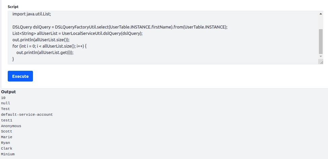Click the script editor scrollbar thumb
Image resolution: width=328 pixels, height=159 pixels.
pyautogui.click(x=321, y=41)
